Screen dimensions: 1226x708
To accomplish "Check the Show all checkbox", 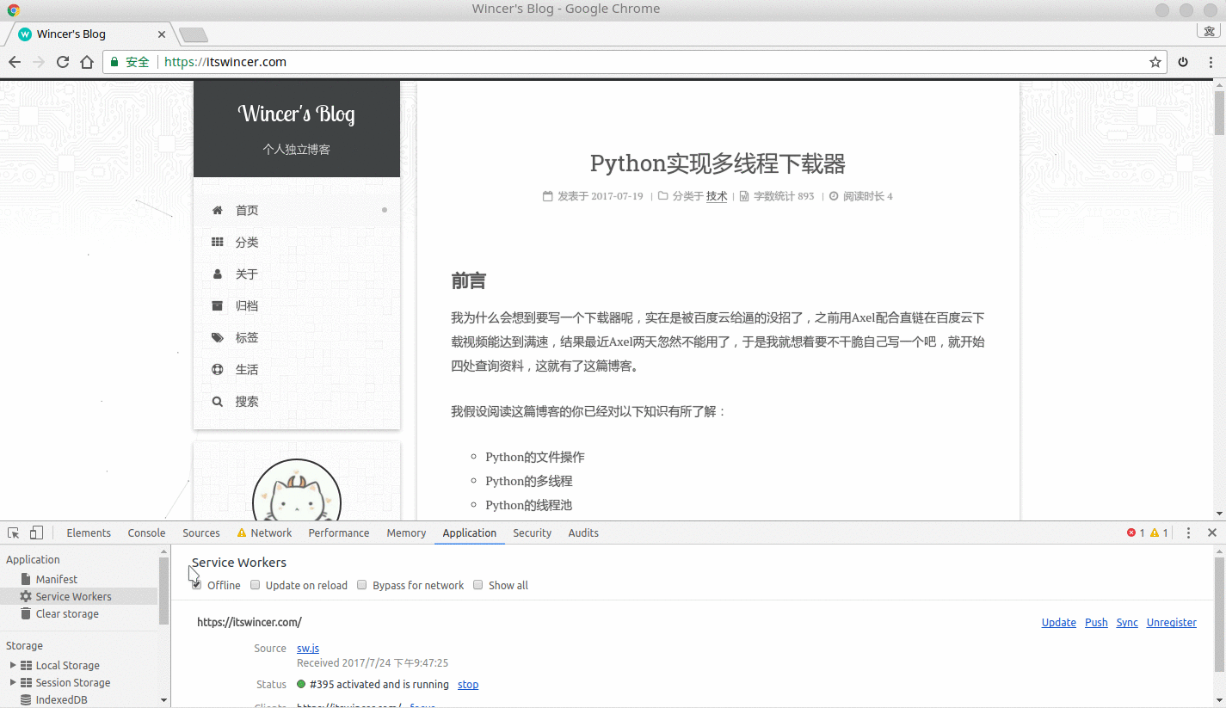I will tap(478, 585).
